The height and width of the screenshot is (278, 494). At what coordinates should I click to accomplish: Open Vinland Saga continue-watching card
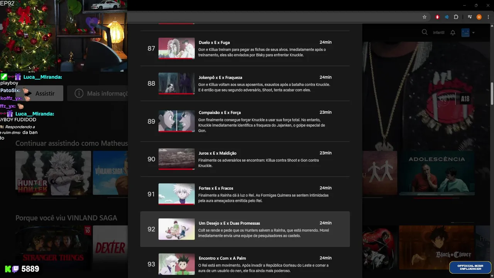[x=110, y=173]
